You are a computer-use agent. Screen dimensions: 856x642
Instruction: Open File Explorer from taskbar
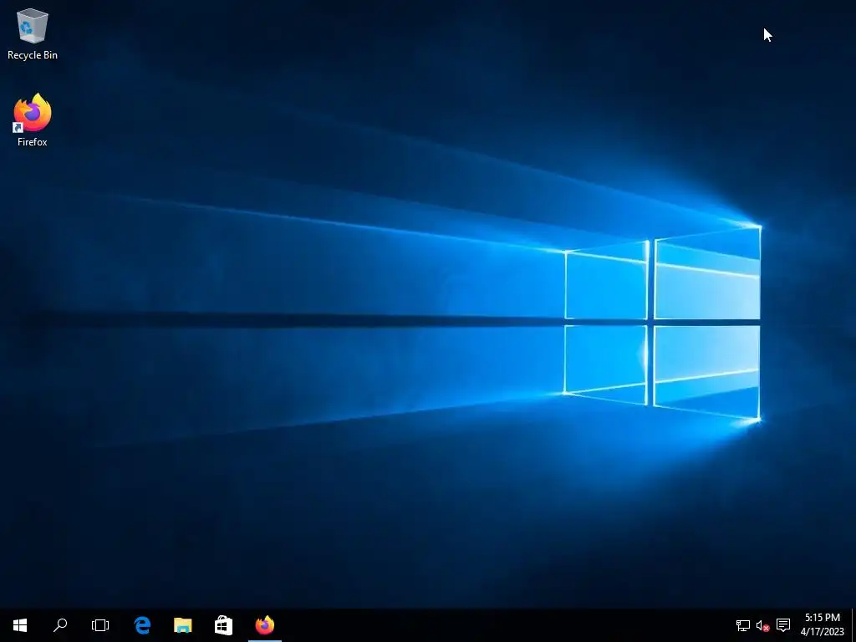click(x=183, y=625)
